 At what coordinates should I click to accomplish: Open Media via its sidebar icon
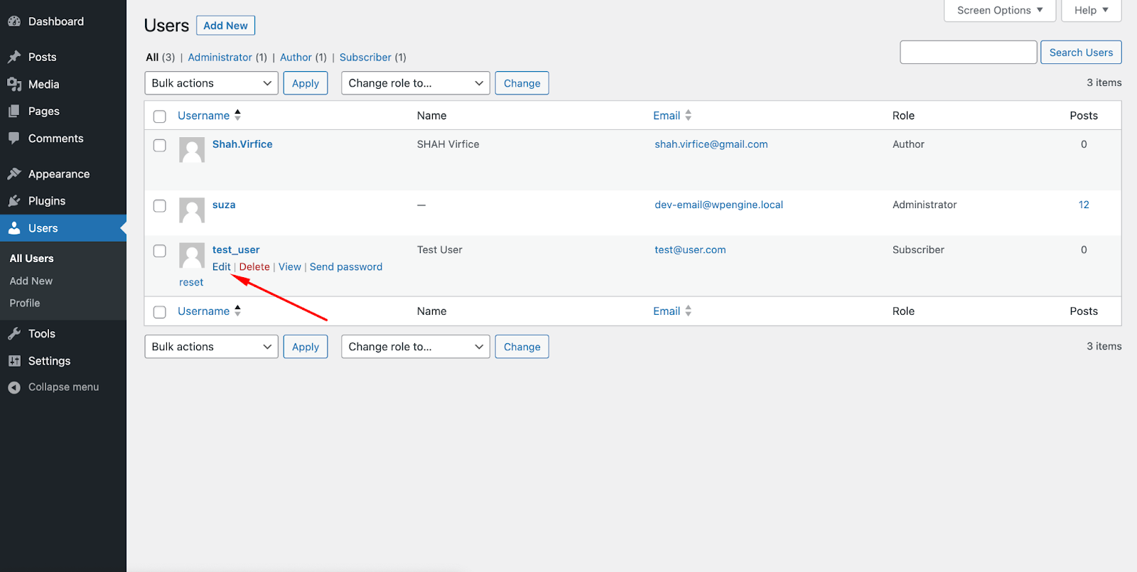click(14, 85)
